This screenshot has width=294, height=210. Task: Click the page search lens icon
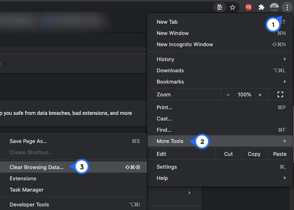[x=220, y=7]
